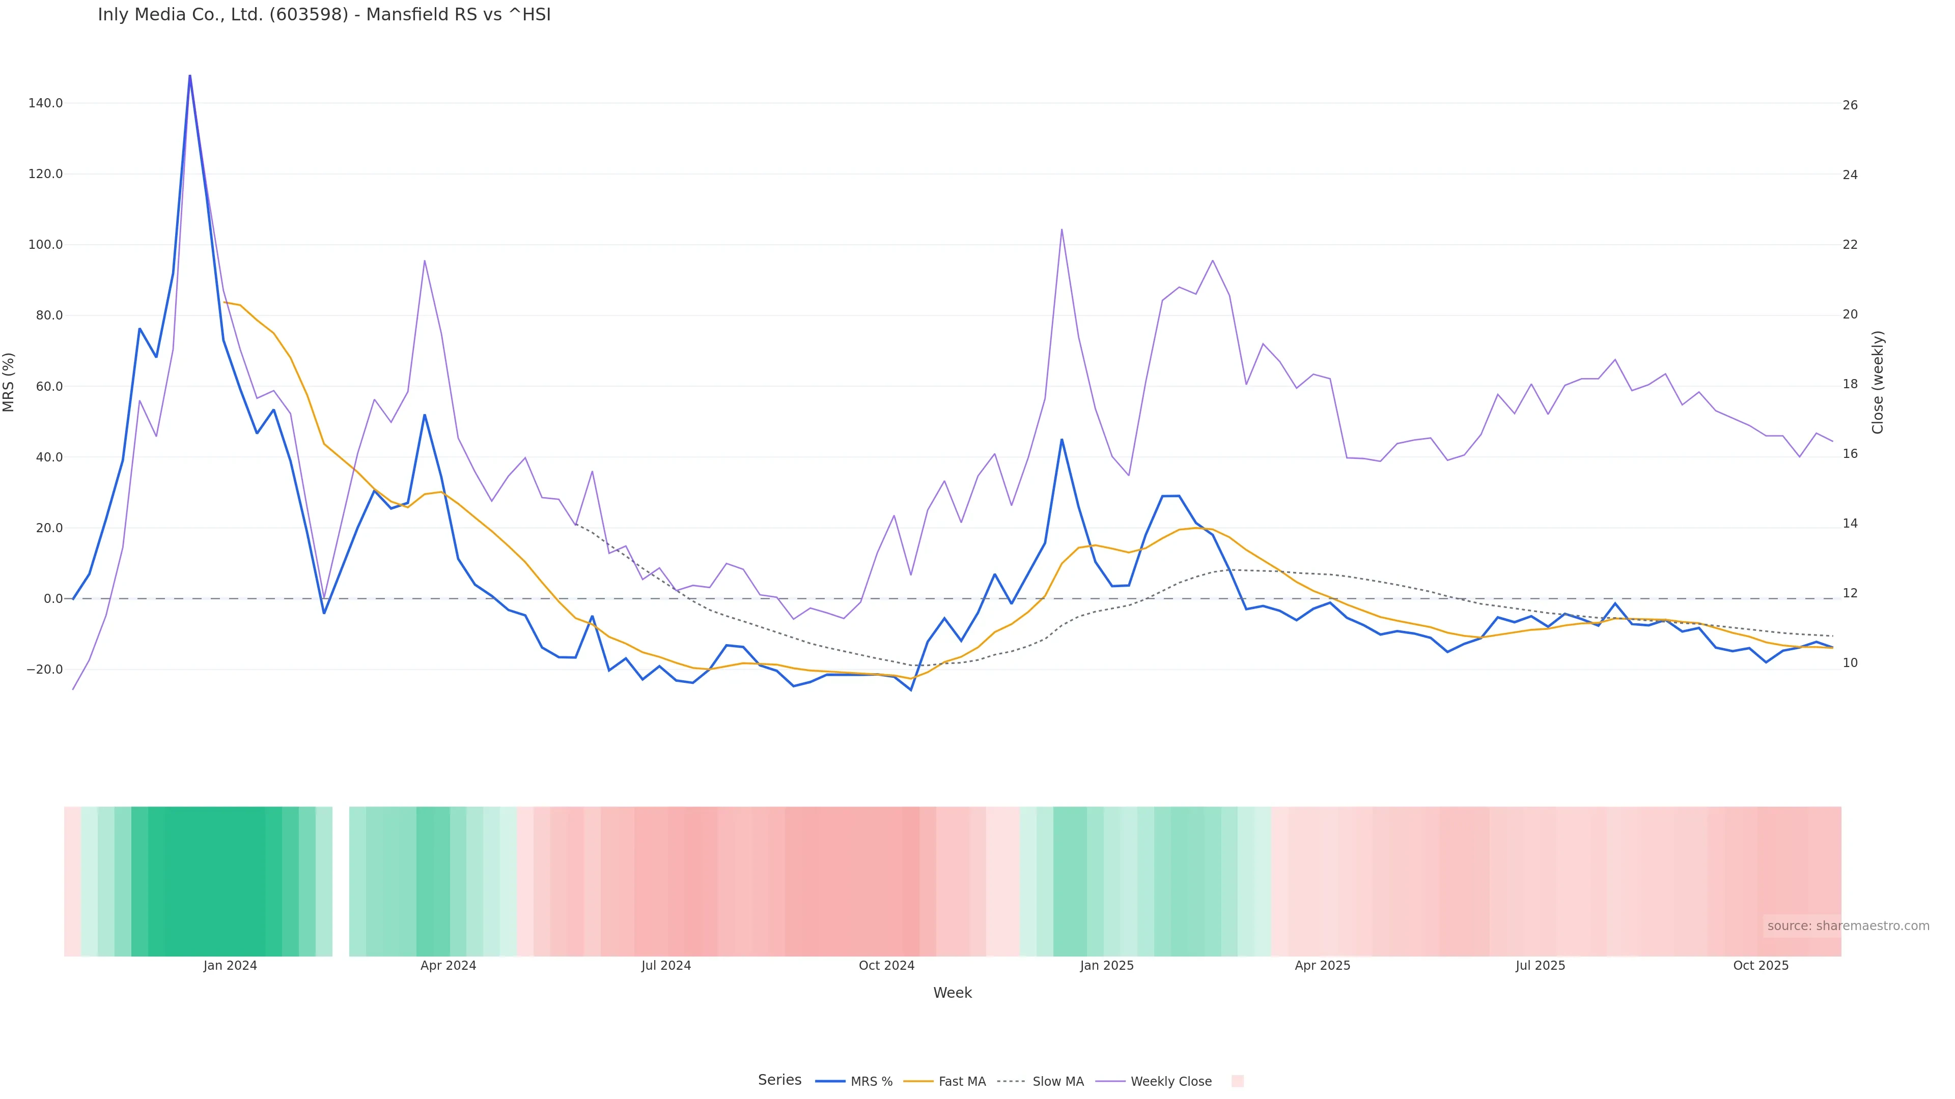This screenshot has width=1955, height=1099.
Task: Click the Jan 2024 x-axis label
Action: [x=230, y=966]
